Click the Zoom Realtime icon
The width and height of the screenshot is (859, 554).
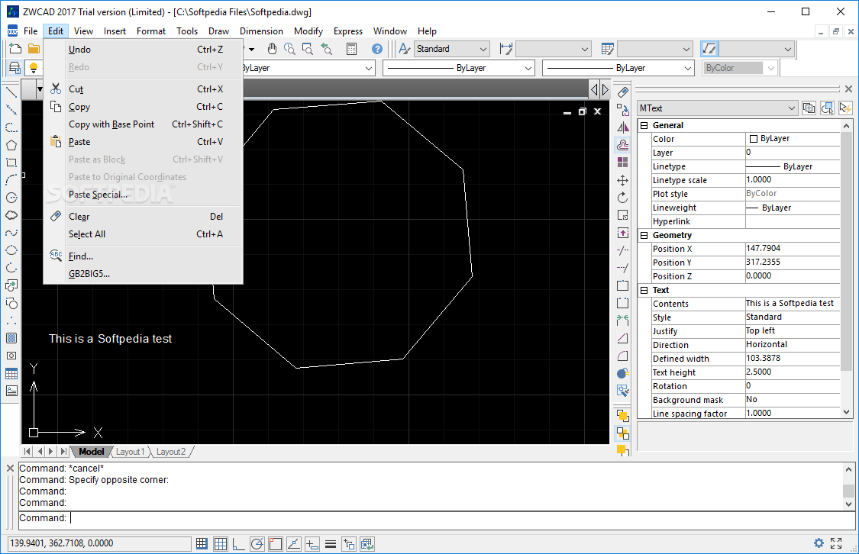point(290,49)
